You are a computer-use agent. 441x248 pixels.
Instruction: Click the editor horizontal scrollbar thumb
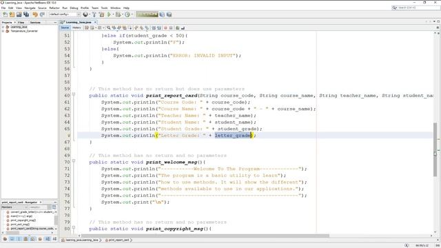point(205,236)
